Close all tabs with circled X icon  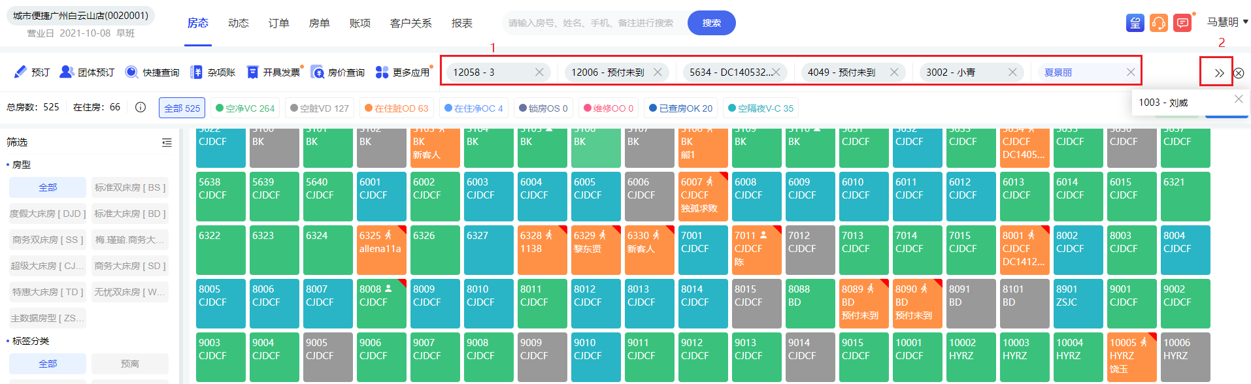click(x=1239, y=73)
